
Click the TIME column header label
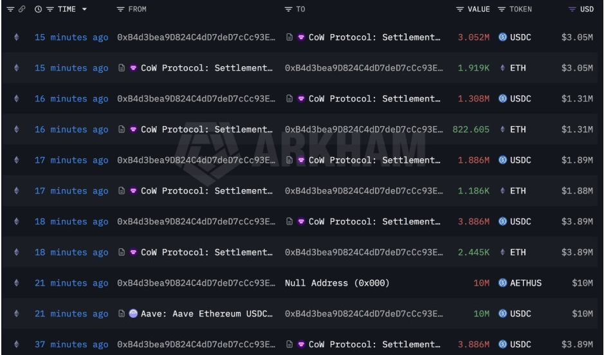[x=67, y=9]
